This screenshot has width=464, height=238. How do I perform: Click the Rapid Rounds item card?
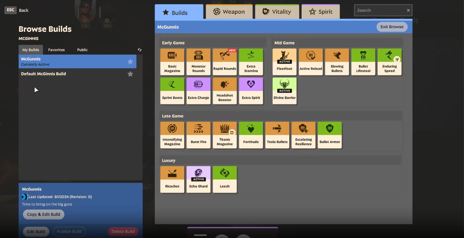(225, 62)
